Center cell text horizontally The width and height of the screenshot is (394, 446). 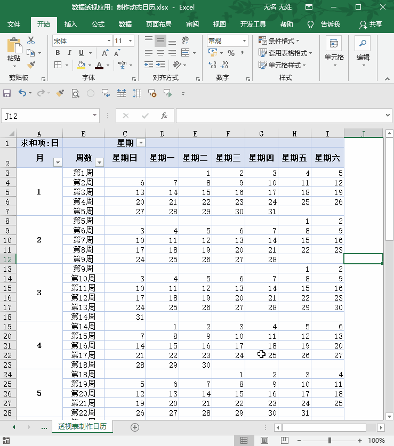[160, 53]
